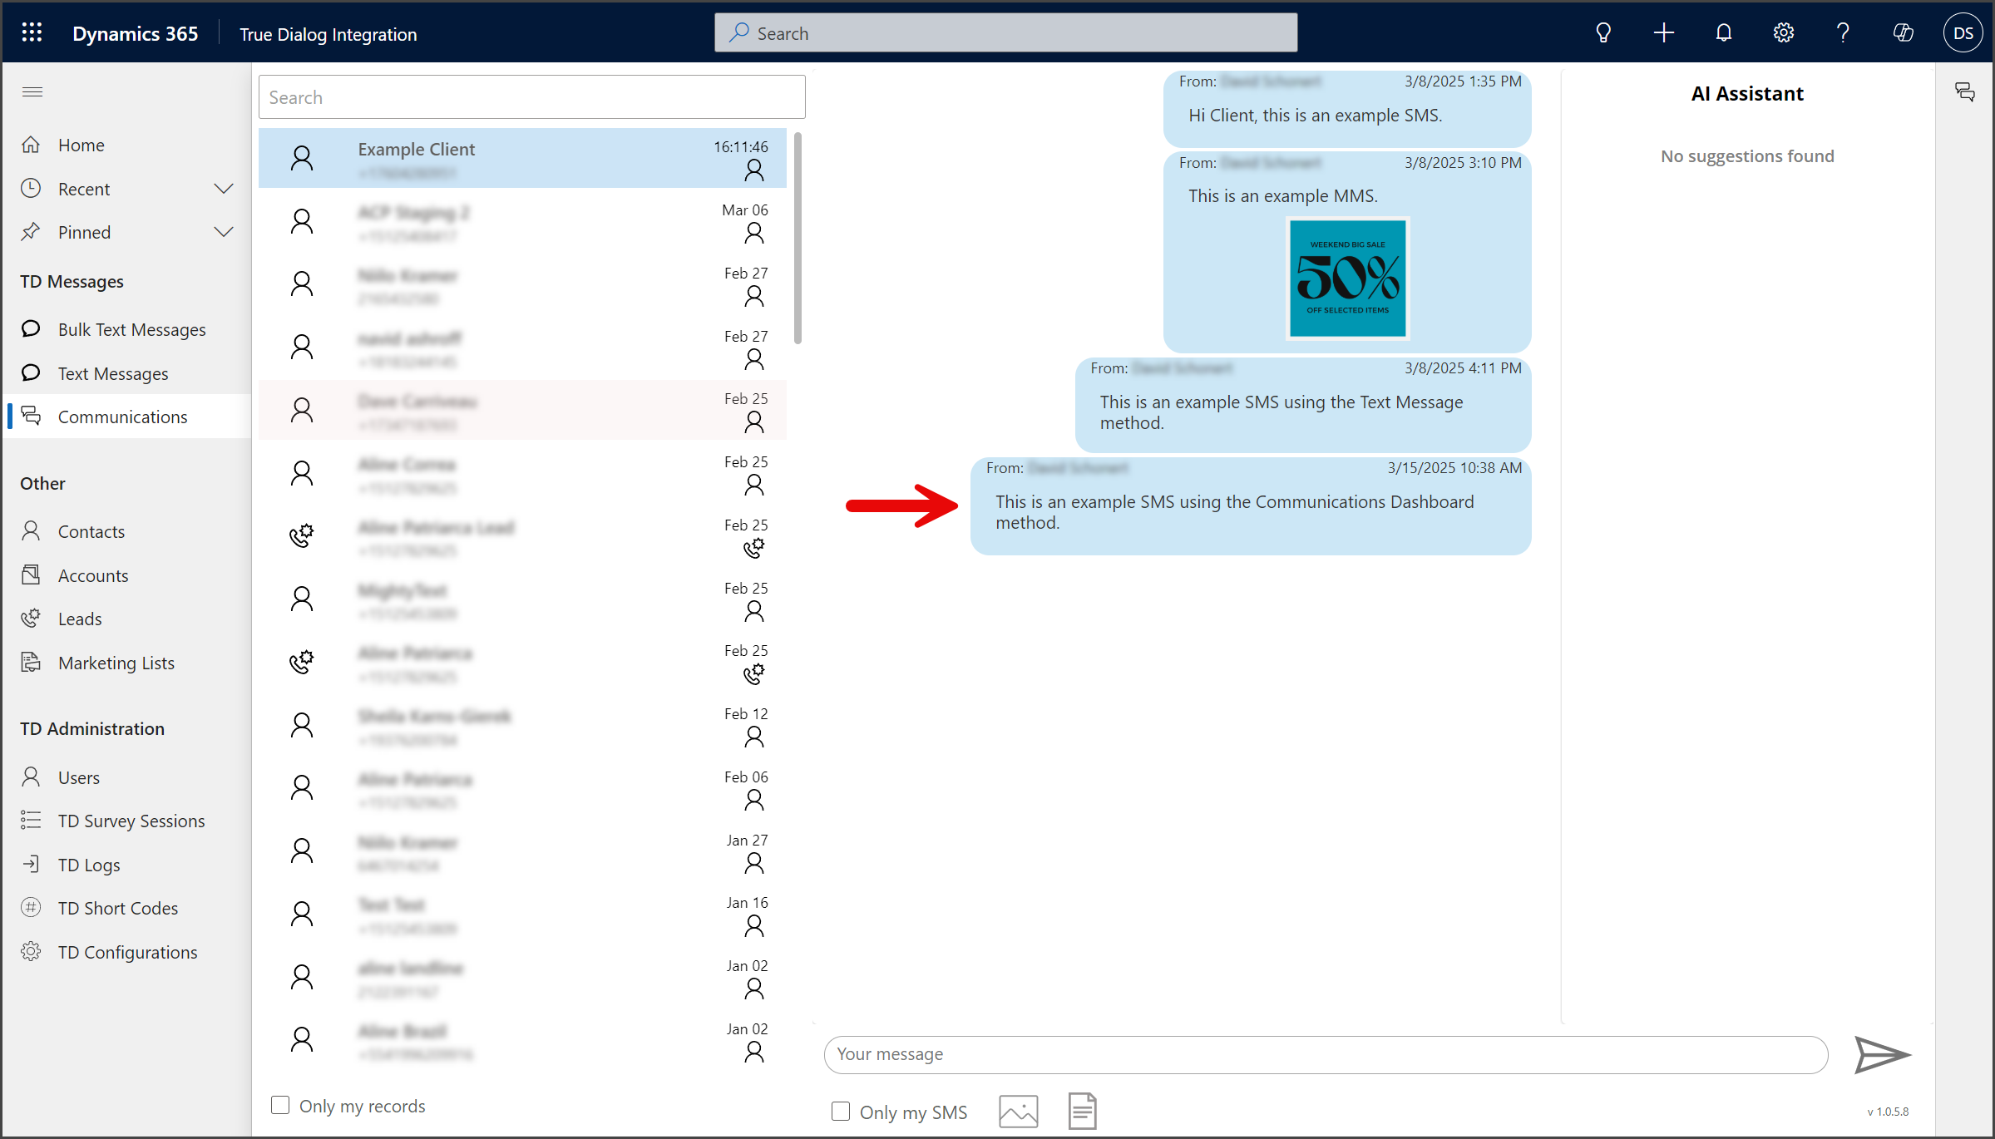Viewport: 1995px width, 1139px height.
Task: Enable Only my SMS checkbox
Action: (x=841, y=1112)
